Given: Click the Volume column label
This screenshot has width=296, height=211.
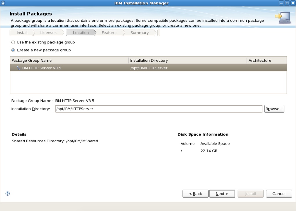Looking at the screenshot, I should (x=187, y=143).
